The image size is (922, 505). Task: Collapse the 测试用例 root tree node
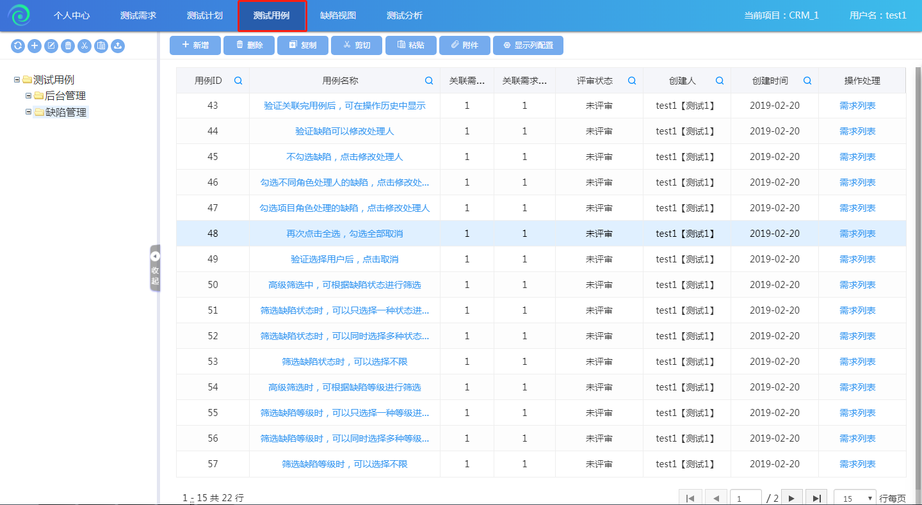coord(17,80)
